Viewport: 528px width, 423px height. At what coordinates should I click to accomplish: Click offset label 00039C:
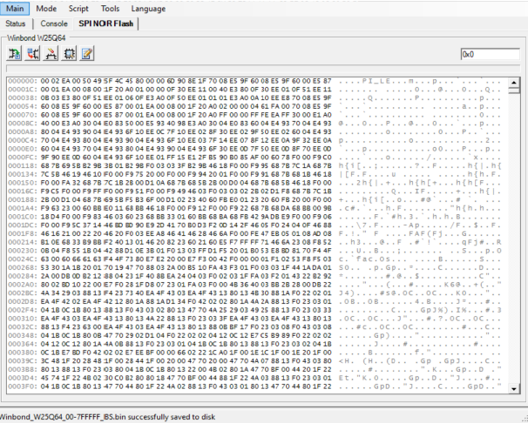tap(23, 361)
